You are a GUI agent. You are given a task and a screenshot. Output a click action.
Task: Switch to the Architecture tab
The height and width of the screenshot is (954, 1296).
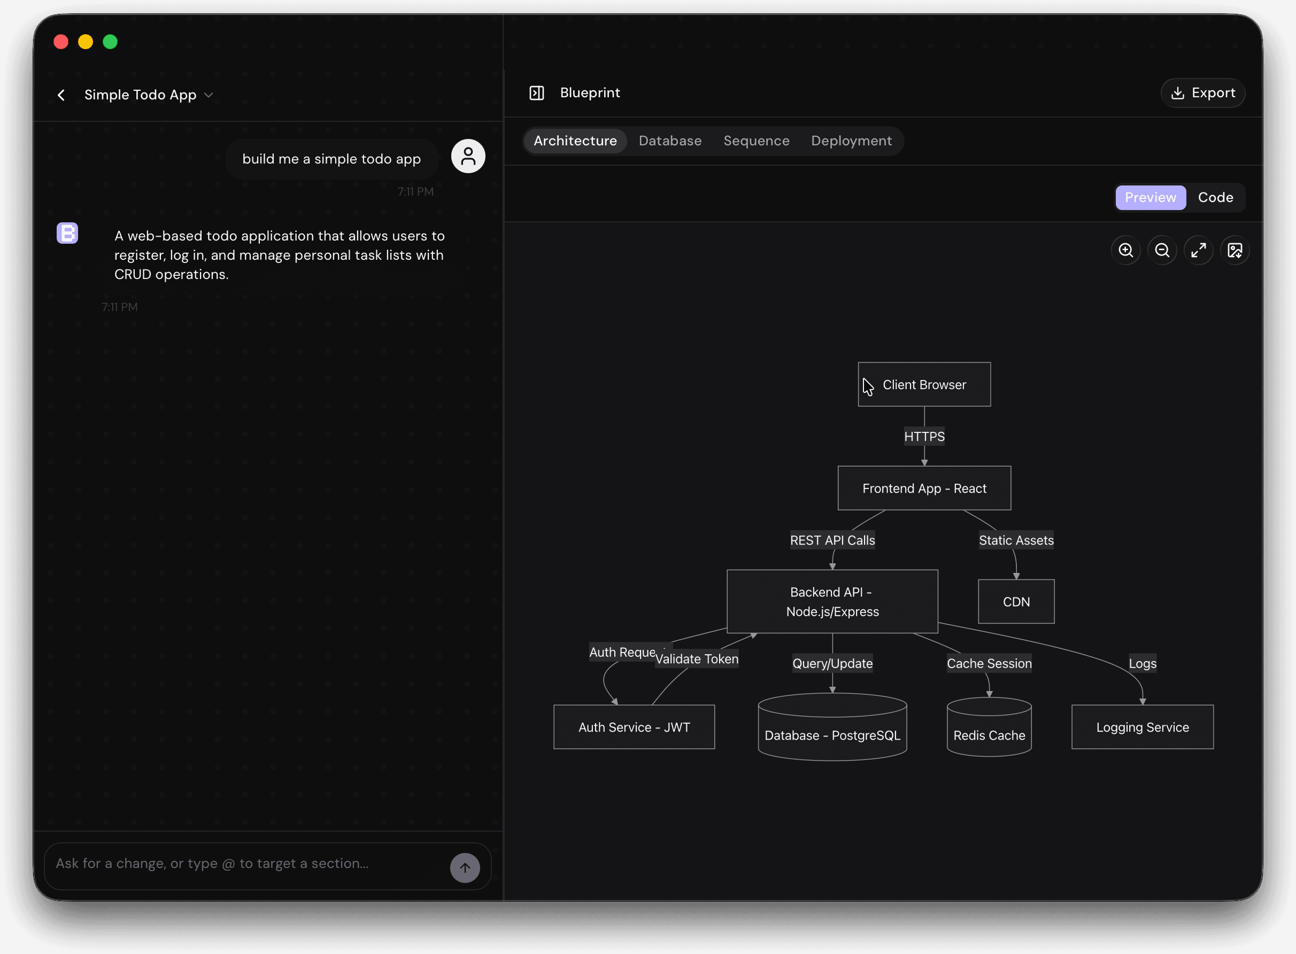click(x=575, y=141)
